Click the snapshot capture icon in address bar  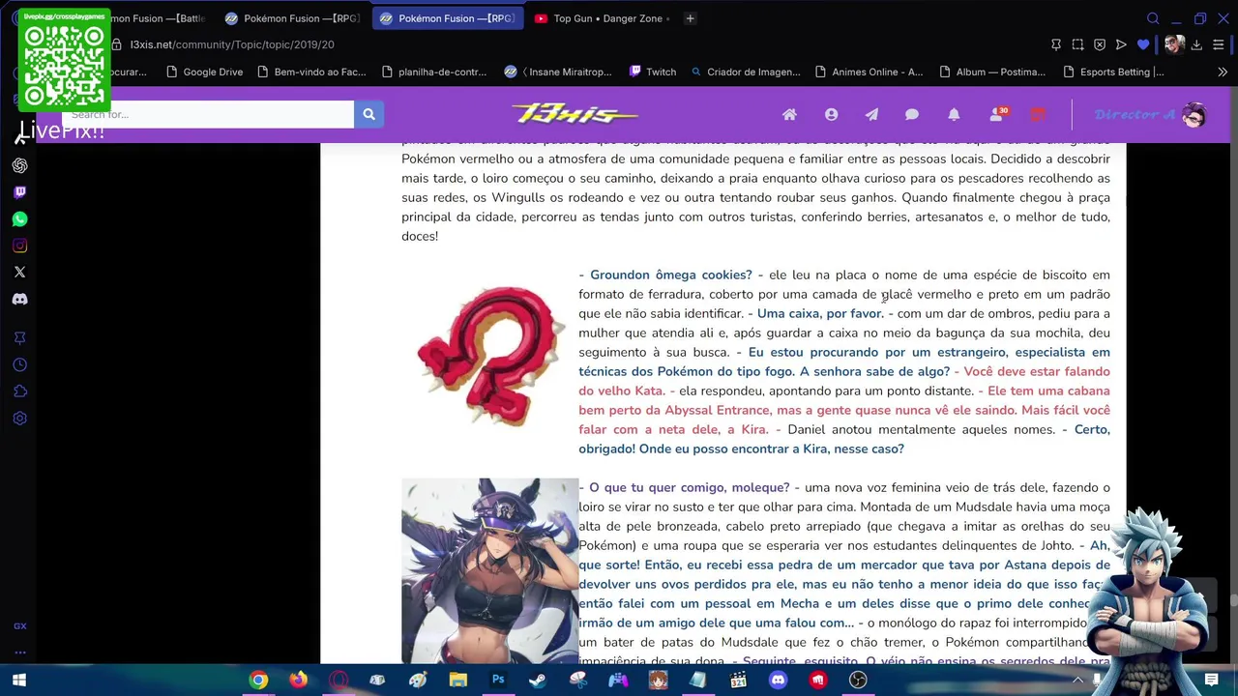pyautogui.click(x=1077, y=44)
